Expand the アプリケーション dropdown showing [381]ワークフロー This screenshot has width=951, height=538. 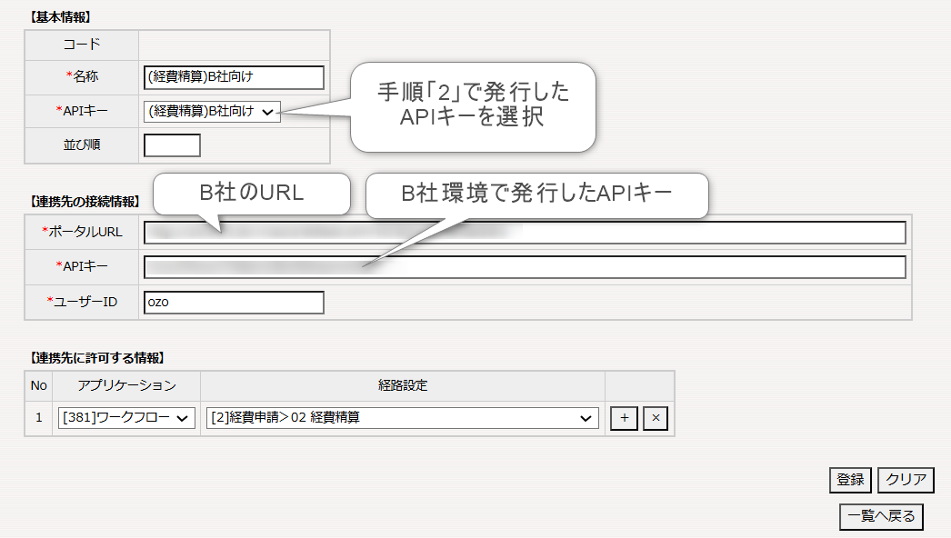click(126, 418)
